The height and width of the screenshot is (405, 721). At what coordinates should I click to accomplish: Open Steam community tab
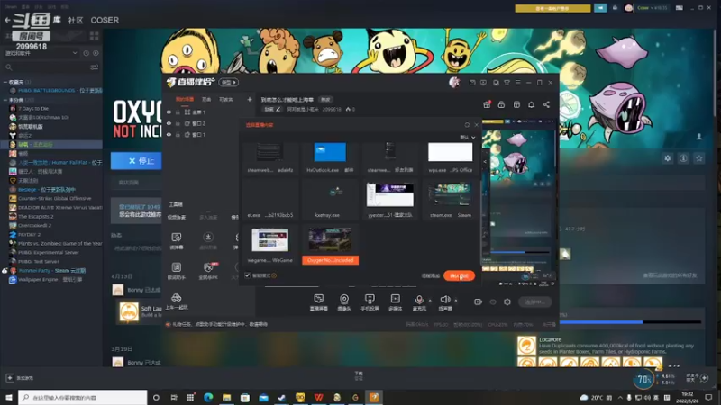coord(76,20)
